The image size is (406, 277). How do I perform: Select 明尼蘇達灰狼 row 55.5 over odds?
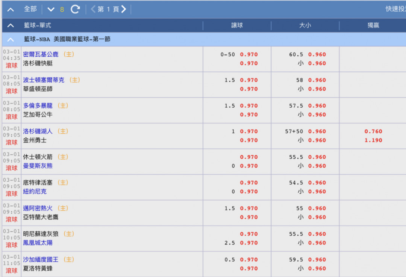(x=317, y=234)
